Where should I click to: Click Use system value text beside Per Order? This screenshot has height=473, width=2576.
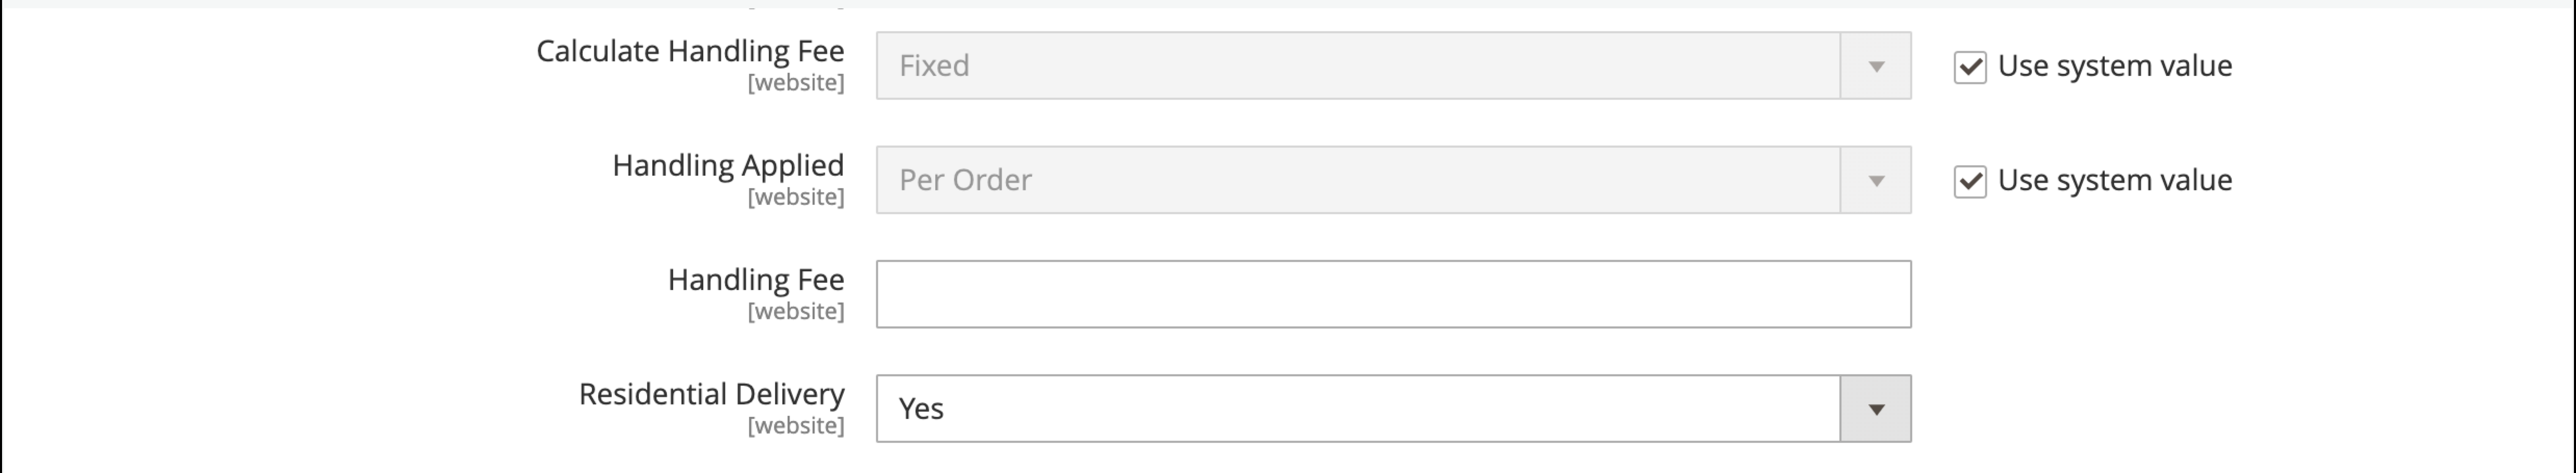click(x=2115, y=180)
